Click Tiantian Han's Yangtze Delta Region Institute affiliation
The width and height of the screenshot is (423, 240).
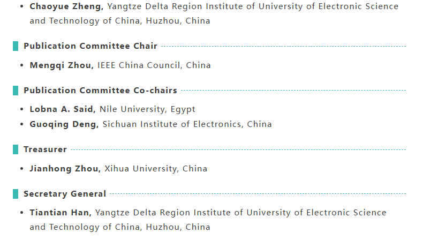[x=241, y=213]
